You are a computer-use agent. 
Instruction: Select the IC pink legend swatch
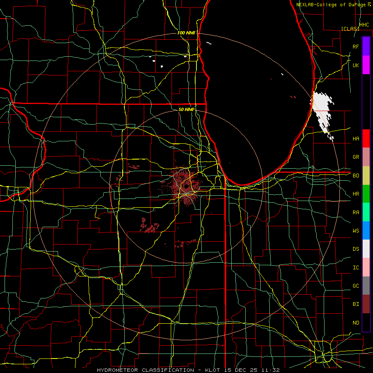click(x=366, y=267)
